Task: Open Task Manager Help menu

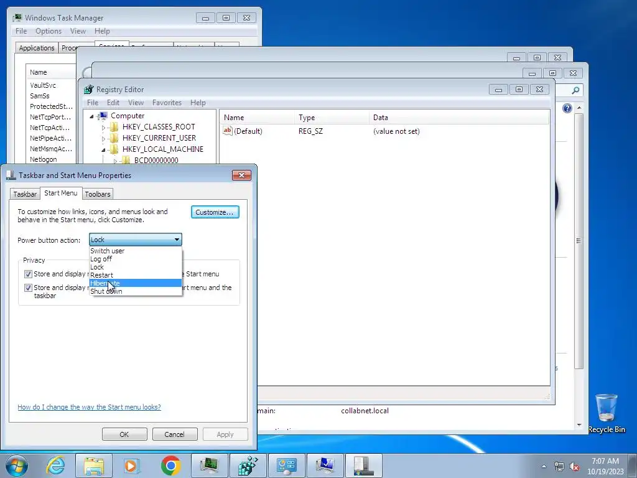Action: [102, 31]
